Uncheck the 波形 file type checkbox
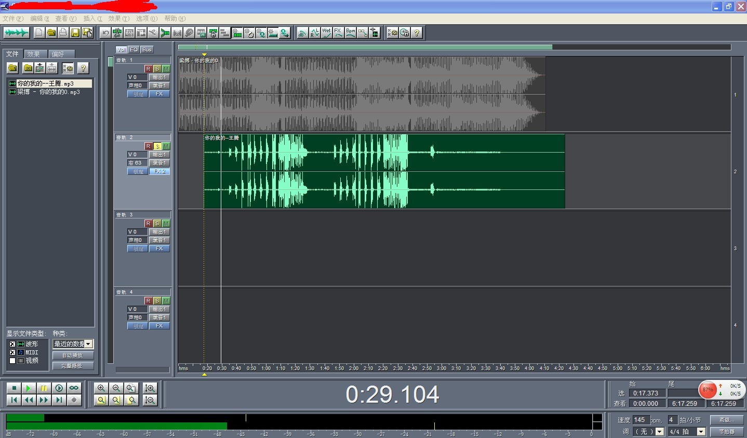 pyautogui.click(x=12, y=344)
